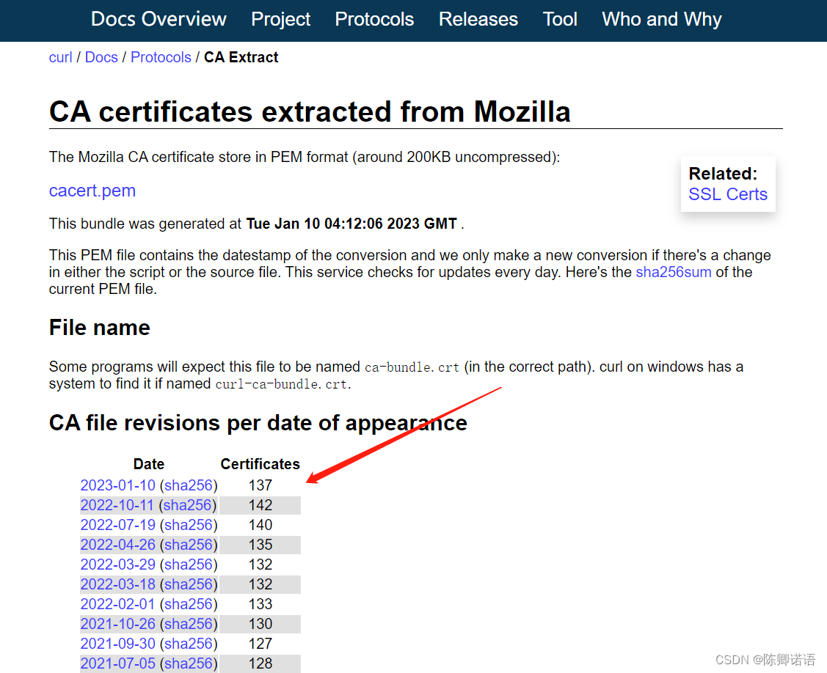Image resolution: width=827 pixels, height=673 pixels.
Task: Open the 2021-07-05 revision link
Action: pos(117,663)
